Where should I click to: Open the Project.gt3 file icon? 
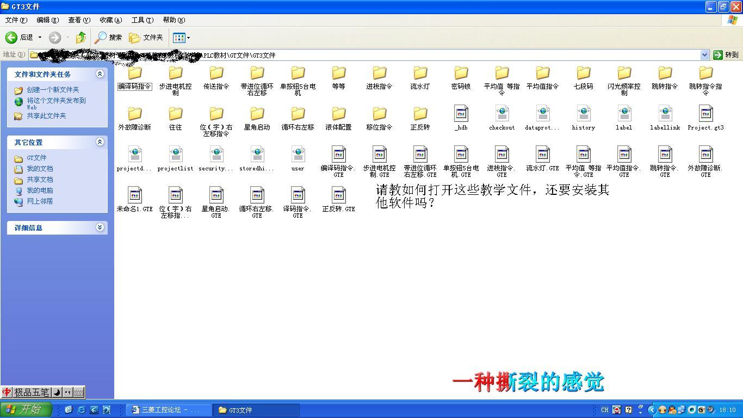tap(705, 114)
